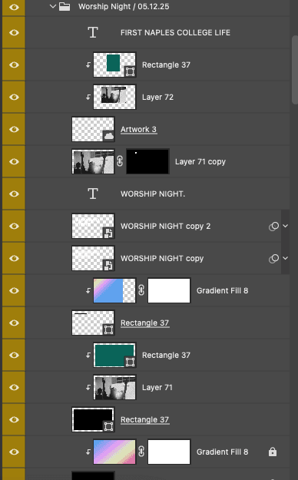Image resolution: width=298 pixels, height=480 pixels.
Task: Collapse the Worship Night / 05.12.25 group
Action: point(53,6)
